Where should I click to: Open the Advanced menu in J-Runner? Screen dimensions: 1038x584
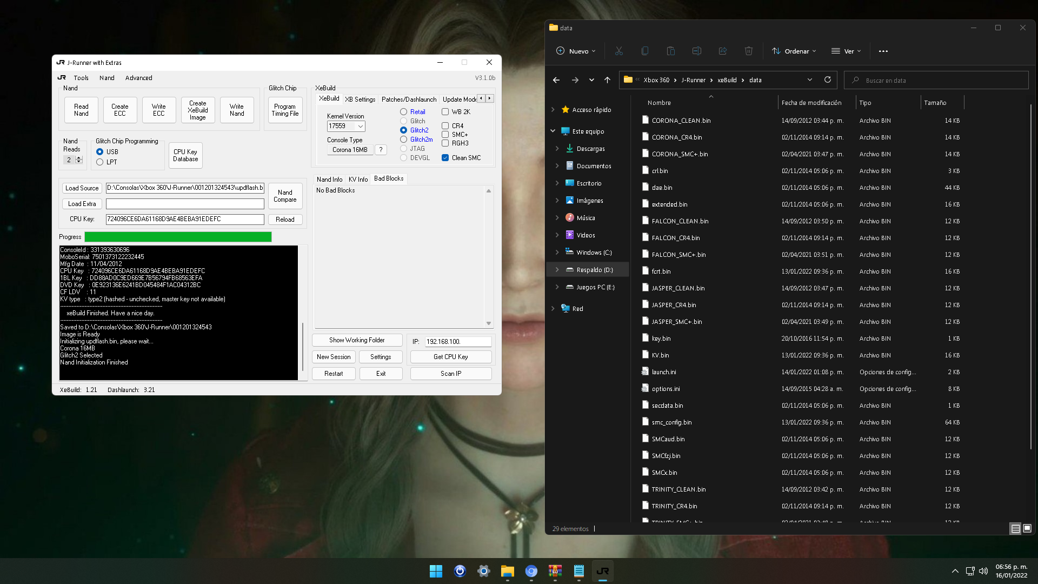coord(138,78)
